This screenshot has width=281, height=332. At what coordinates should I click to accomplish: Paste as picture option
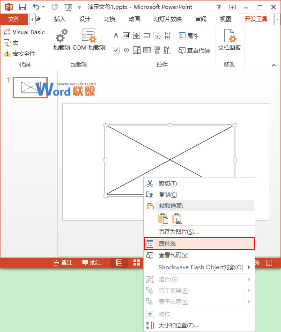[x=177, y=218]
